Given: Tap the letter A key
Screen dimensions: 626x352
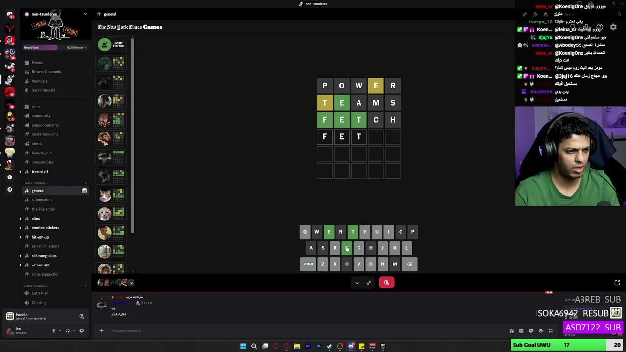Looking at the screenshot, I should (311, 248).
